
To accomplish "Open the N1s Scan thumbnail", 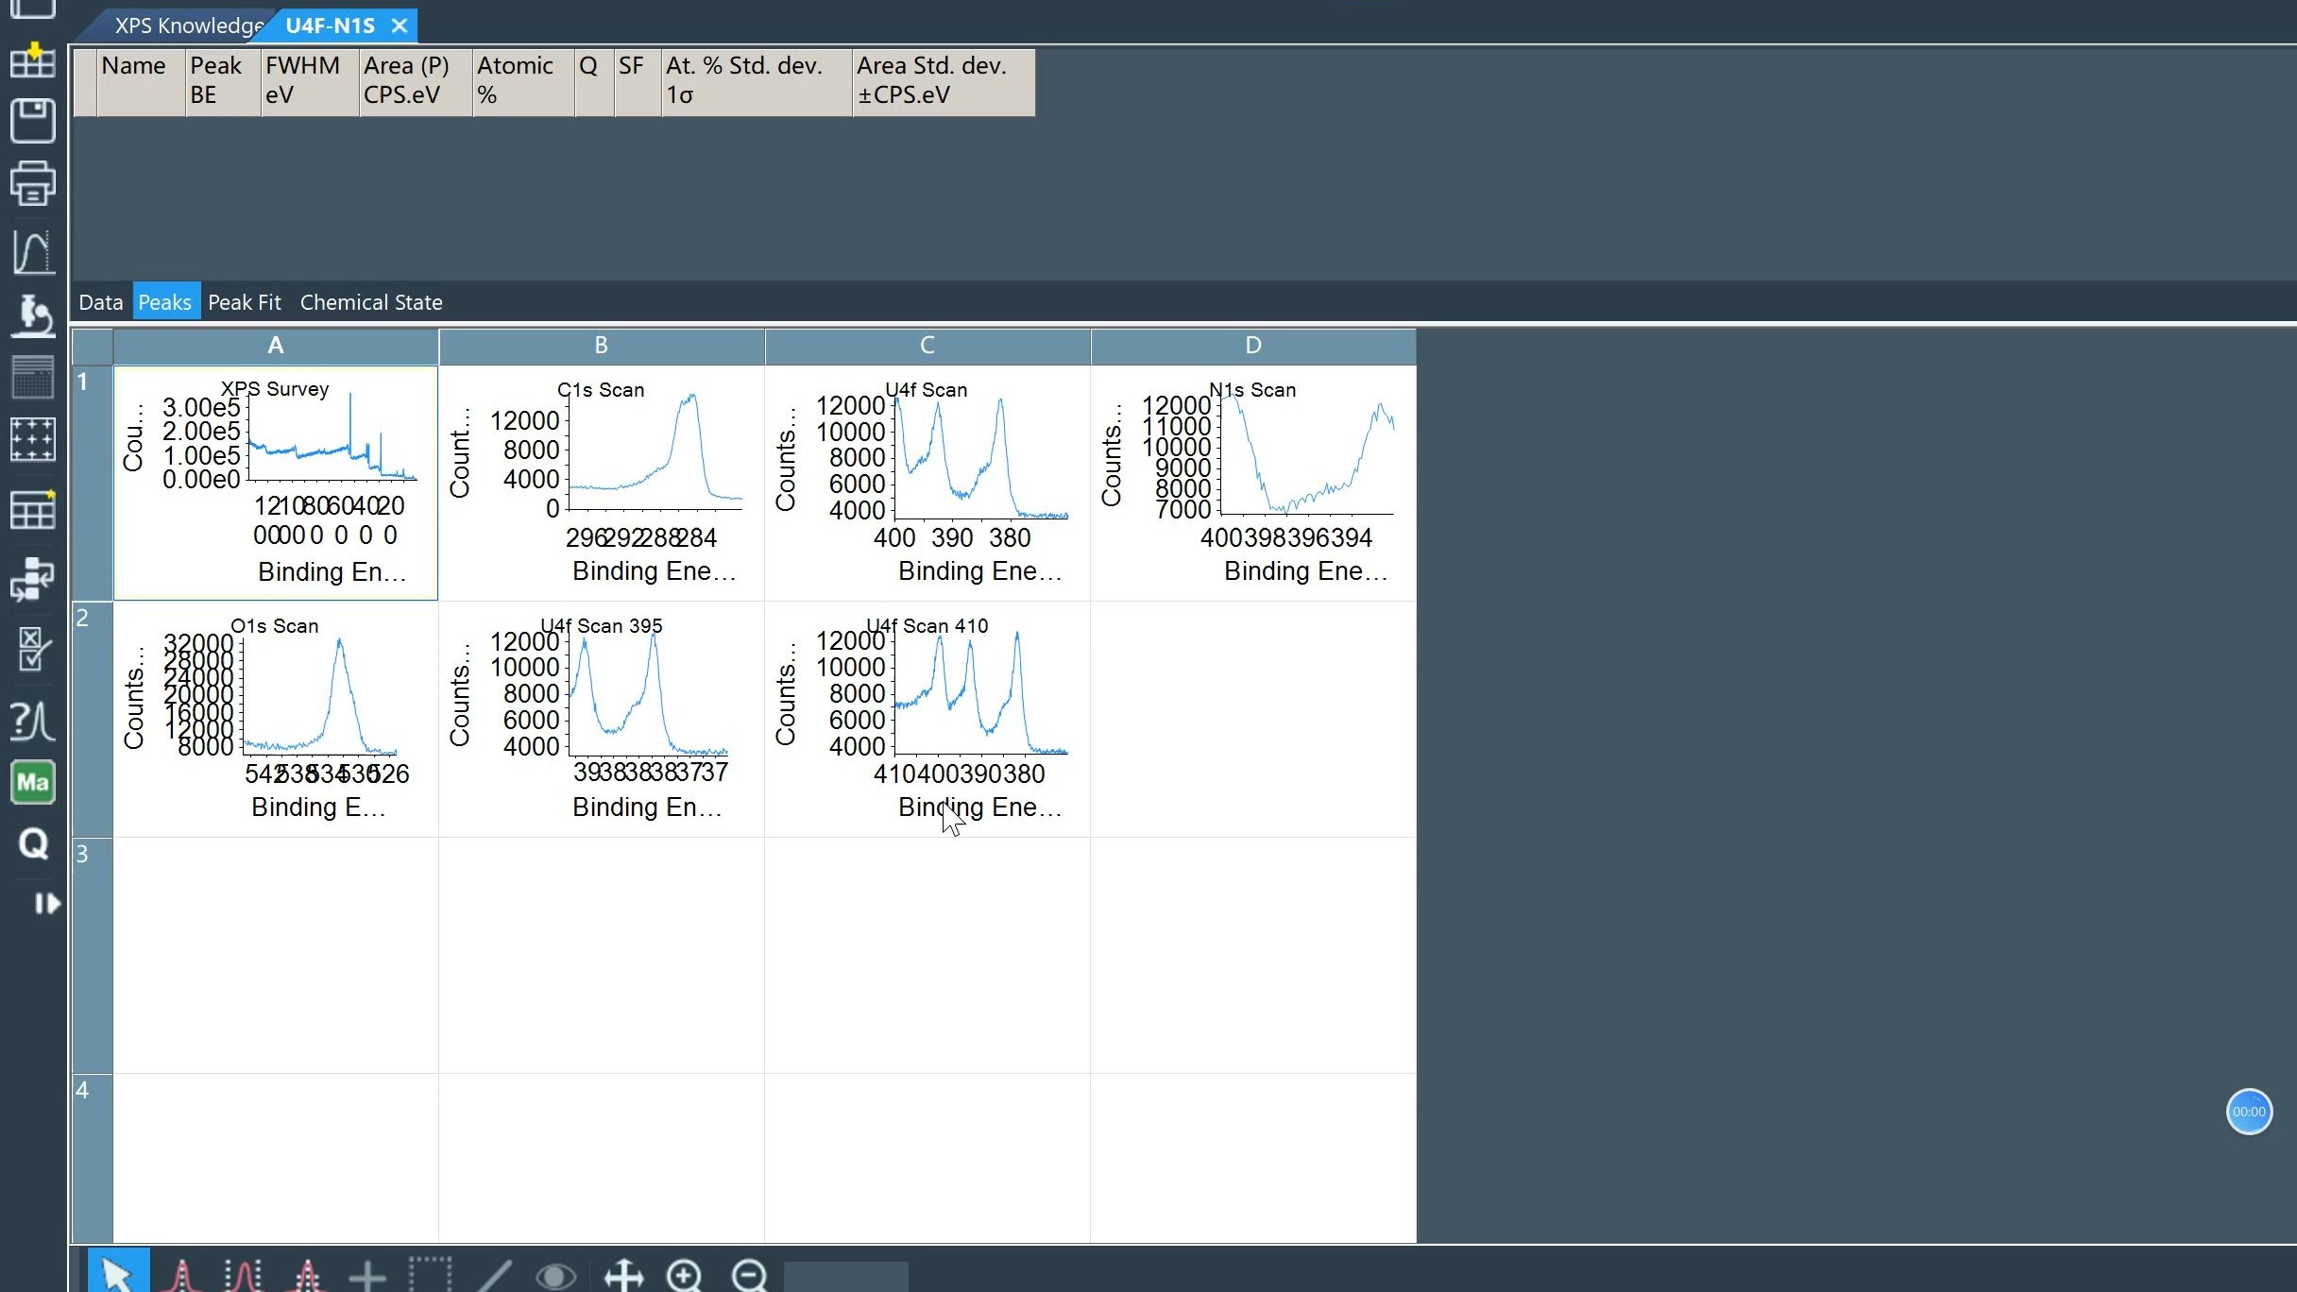I will pyautogui.click(x=1252, y=482).
